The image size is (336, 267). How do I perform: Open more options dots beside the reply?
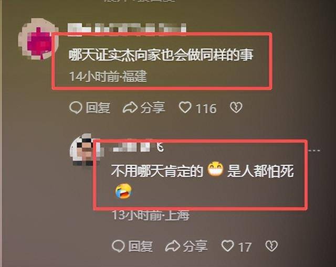314,151
